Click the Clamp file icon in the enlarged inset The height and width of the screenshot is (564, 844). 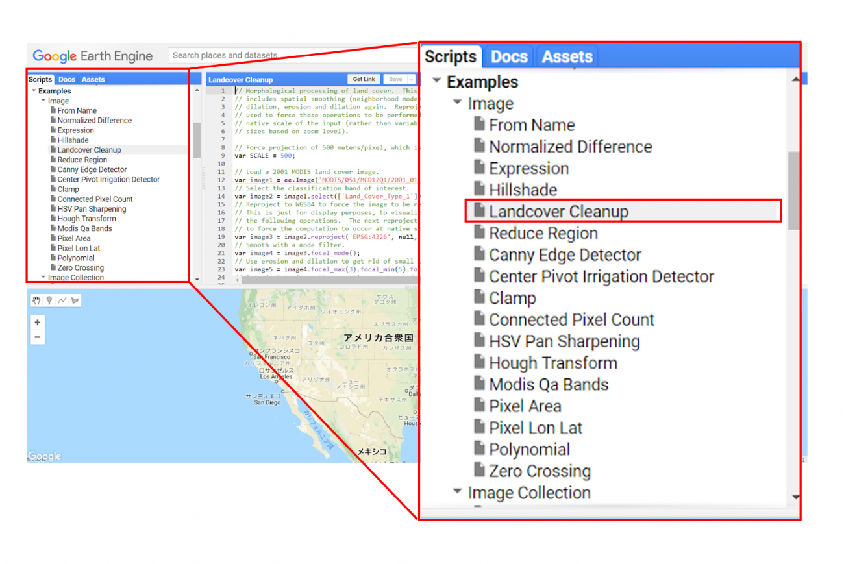(x=479, y=297)
